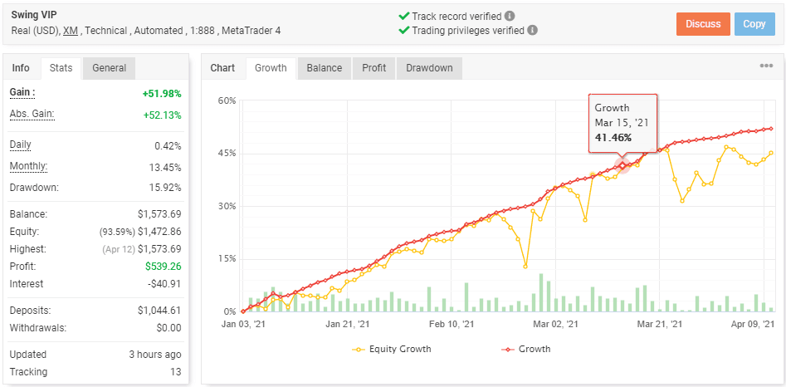Screen dimensions: 786x387
Task: Click the green Track record verified checkmark
Action: click(403, 16)
